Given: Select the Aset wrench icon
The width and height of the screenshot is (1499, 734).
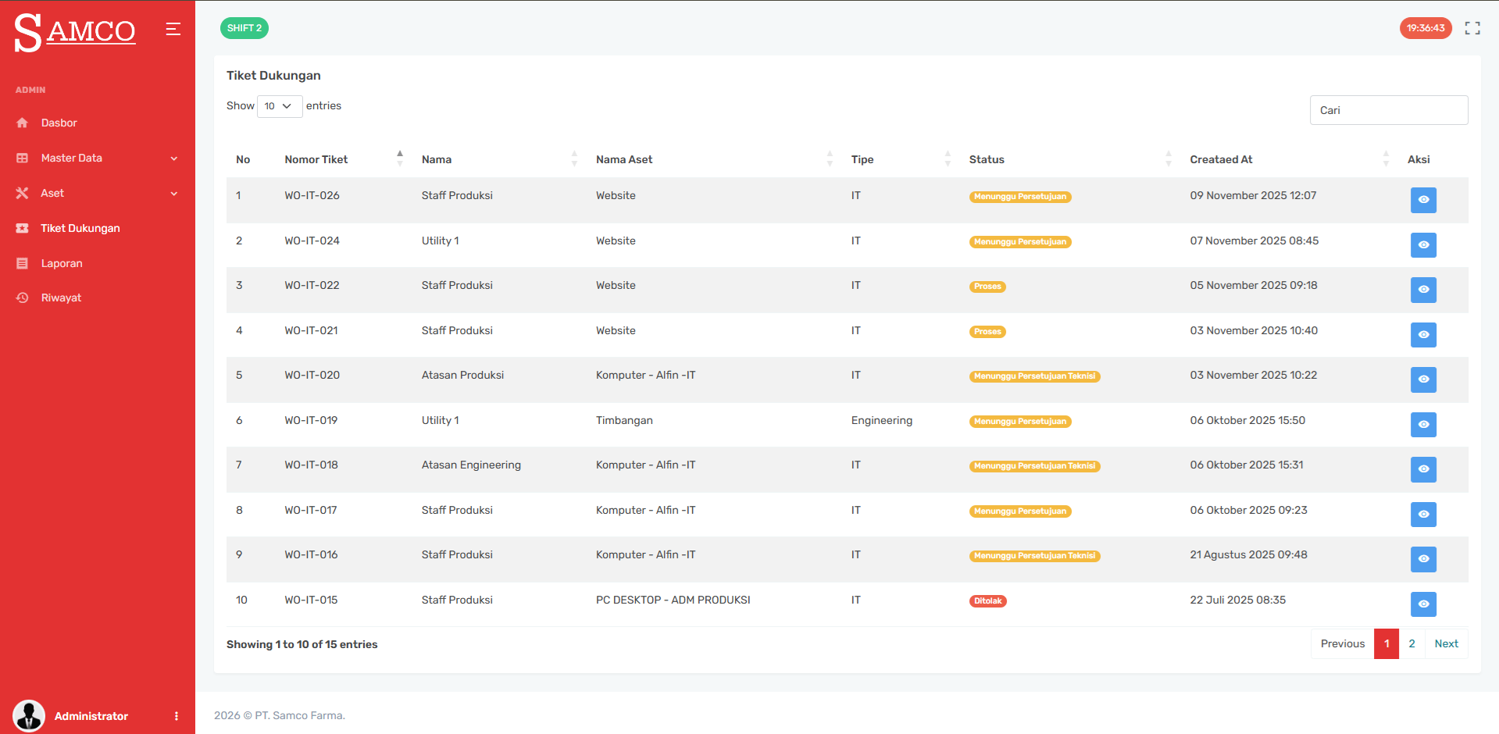Looking at the screenshot, I should coord(23,193).
